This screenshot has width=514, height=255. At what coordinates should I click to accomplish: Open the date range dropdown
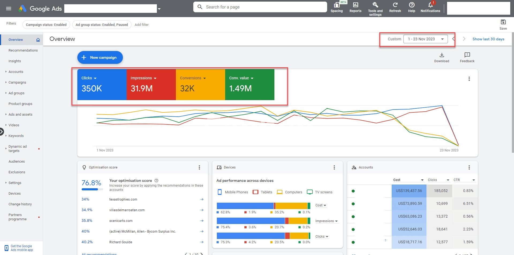[x=425, y=39]
